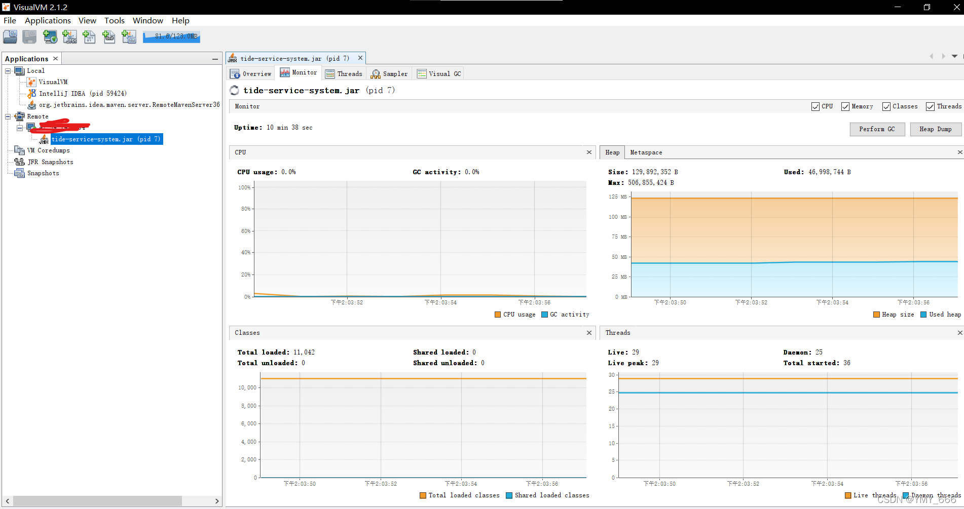Click the Sampler tab icon

(x=376, y=74)
